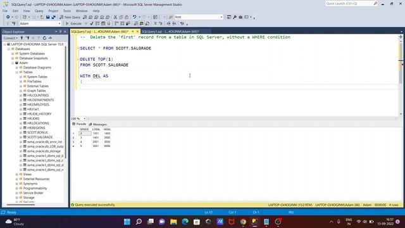Toggle auto-hide pin on Object Explorer
The height and width of the screenshot is (228, 405).
click(x=61, y=32)
